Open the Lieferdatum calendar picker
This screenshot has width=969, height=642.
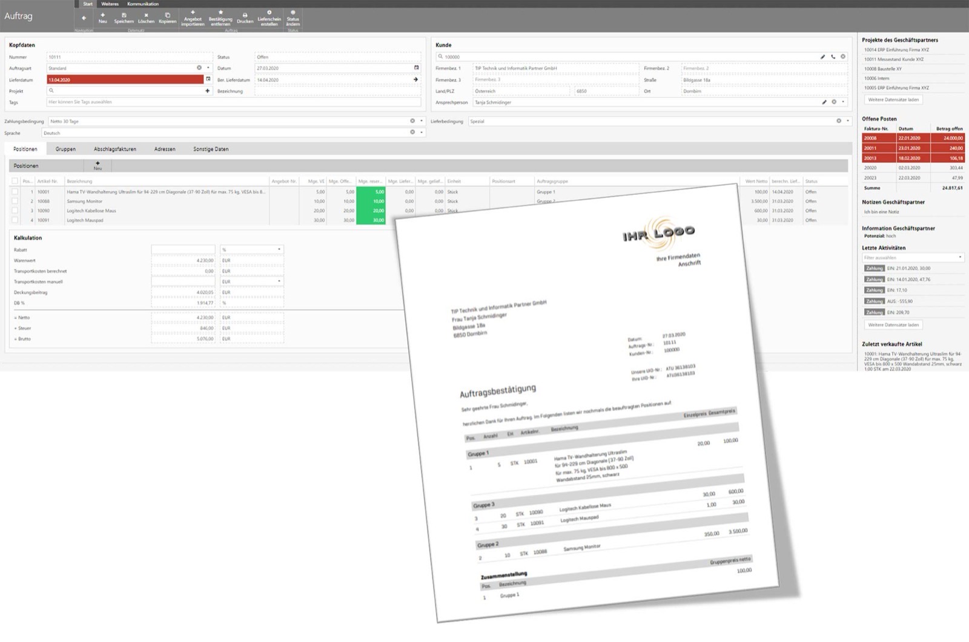tap(208, 79)
